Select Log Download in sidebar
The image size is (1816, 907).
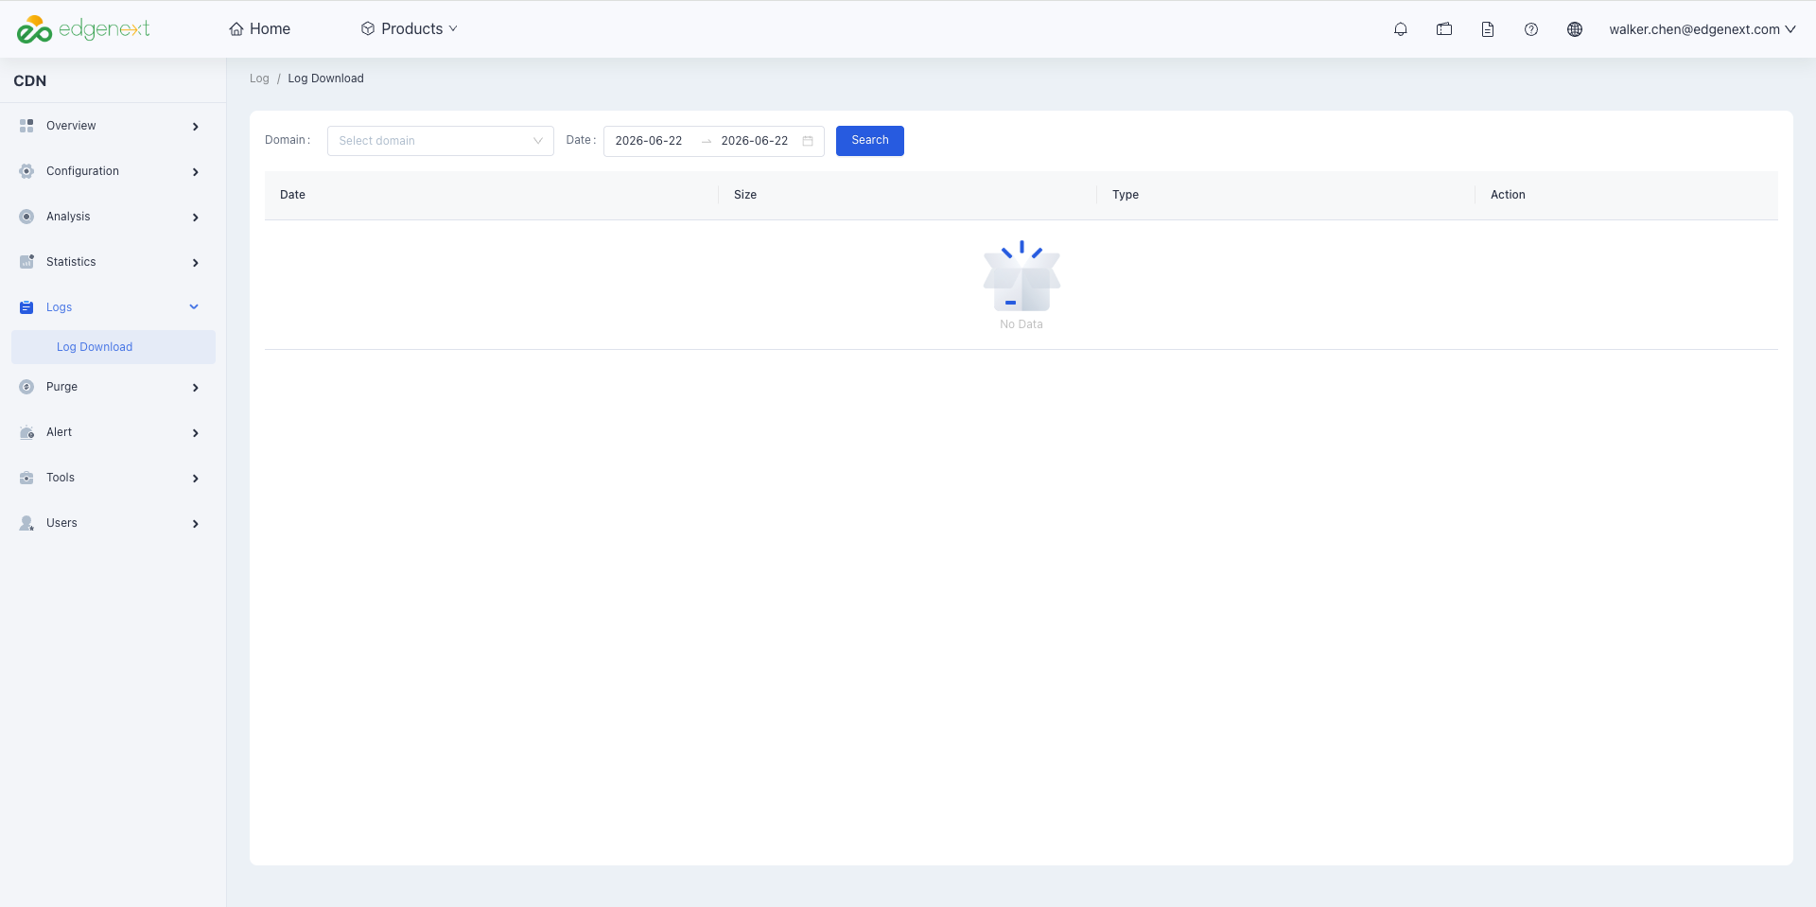[113, 347]
